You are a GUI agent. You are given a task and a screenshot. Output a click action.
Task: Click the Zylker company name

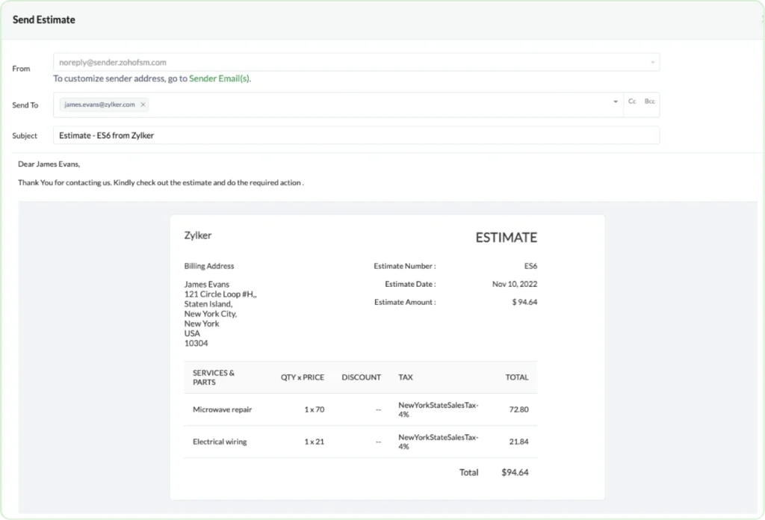[198, 235]
